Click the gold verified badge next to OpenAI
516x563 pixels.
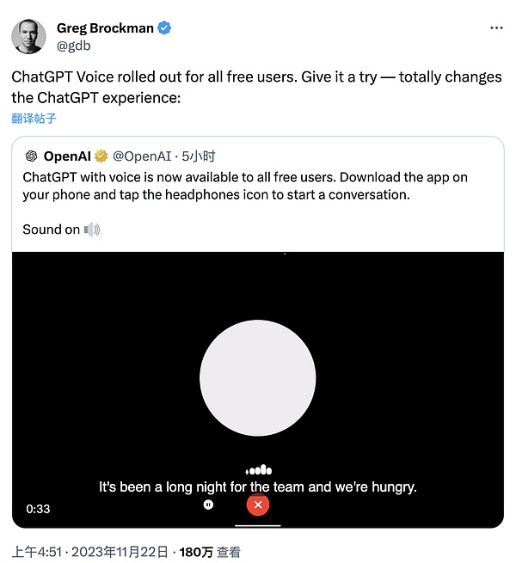pyautogui.click(x=101, y=156)
